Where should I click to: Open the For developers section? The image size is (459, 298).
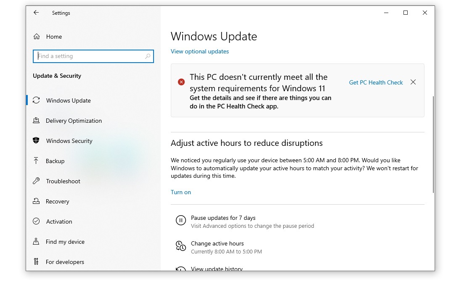pos(65,262)
